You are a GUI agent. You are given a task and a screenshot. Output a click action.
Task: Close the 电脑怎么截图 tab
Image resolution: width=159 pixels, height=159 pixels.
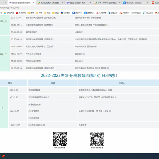point(91,3)
